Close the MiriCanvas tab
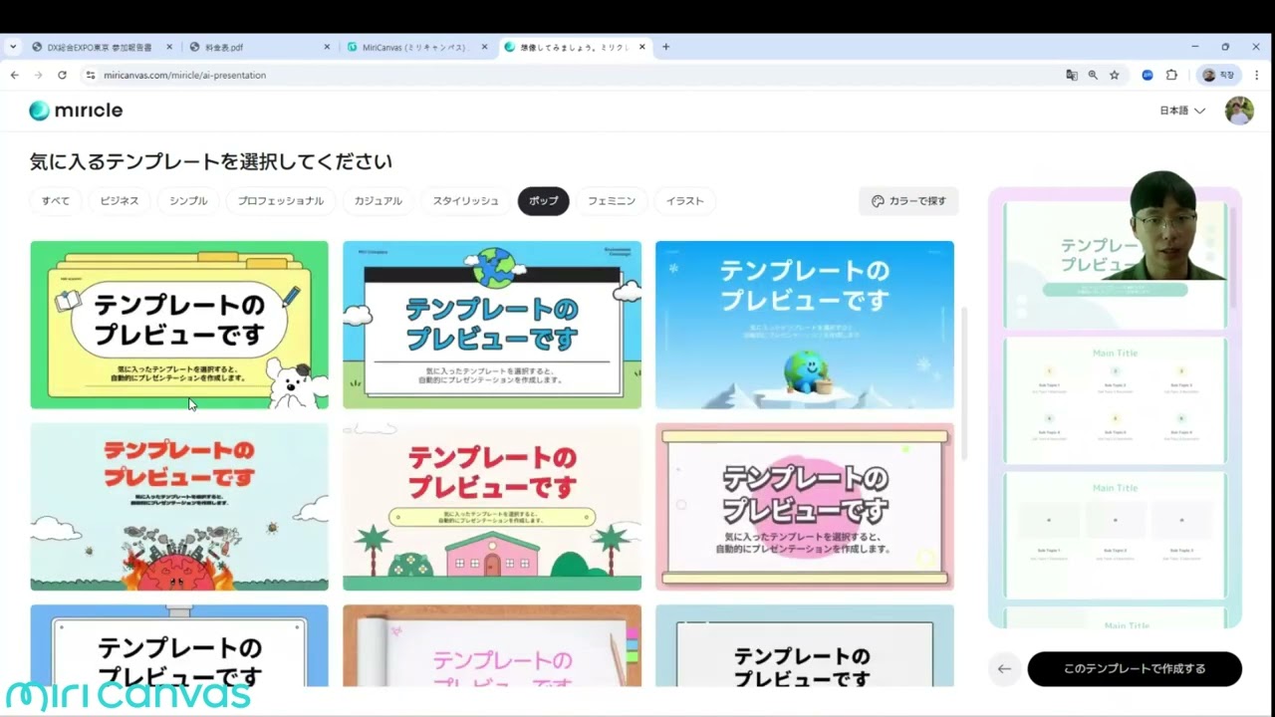 coord(485,47)
